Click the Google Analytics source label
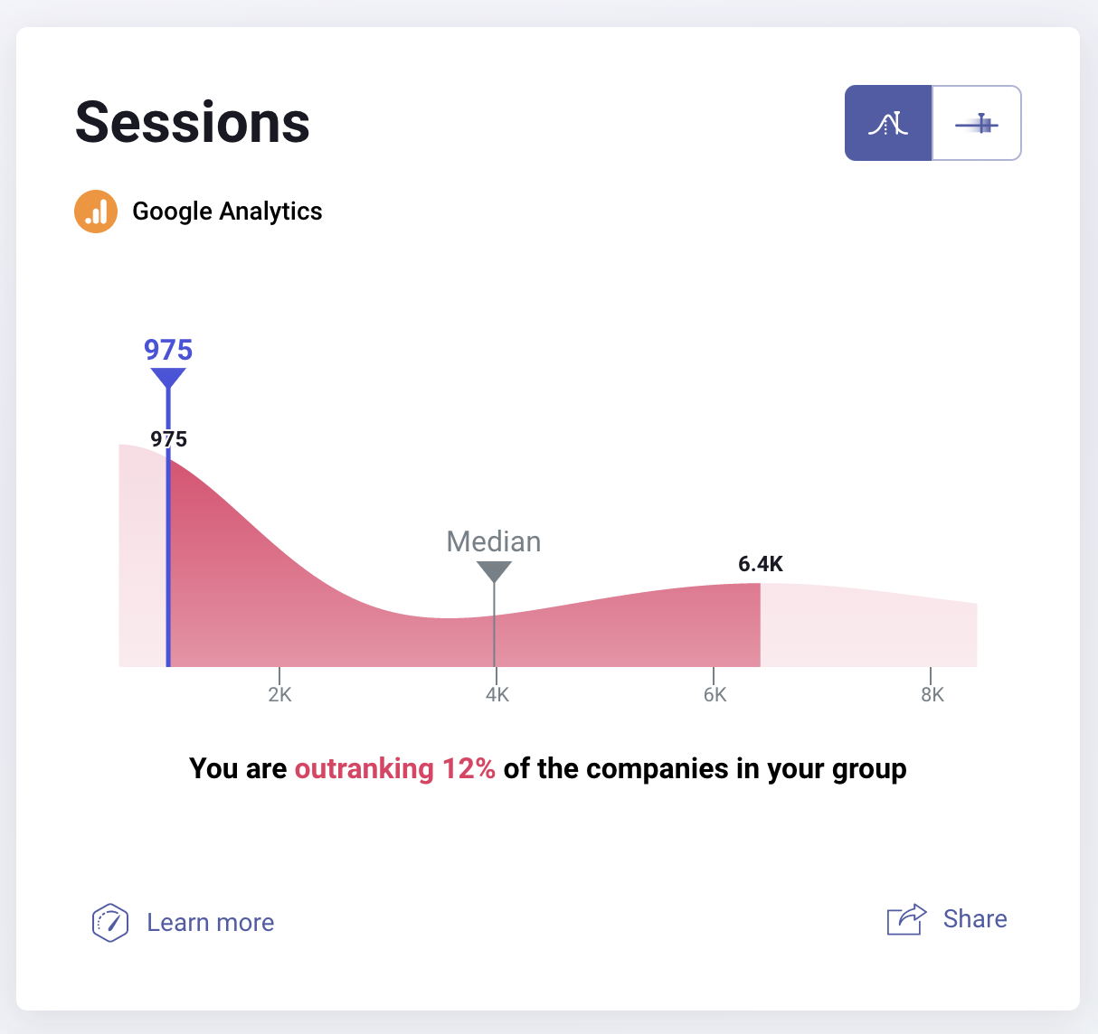 click(227, 211)
